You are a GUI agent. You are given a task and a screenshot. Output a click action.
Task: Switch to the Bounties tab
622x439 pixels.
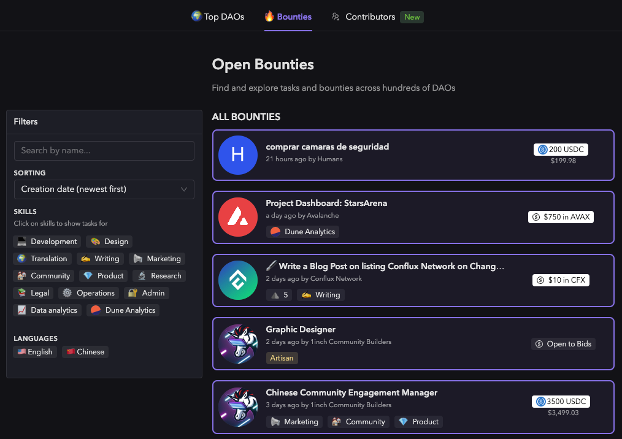(x=288, y=17)
